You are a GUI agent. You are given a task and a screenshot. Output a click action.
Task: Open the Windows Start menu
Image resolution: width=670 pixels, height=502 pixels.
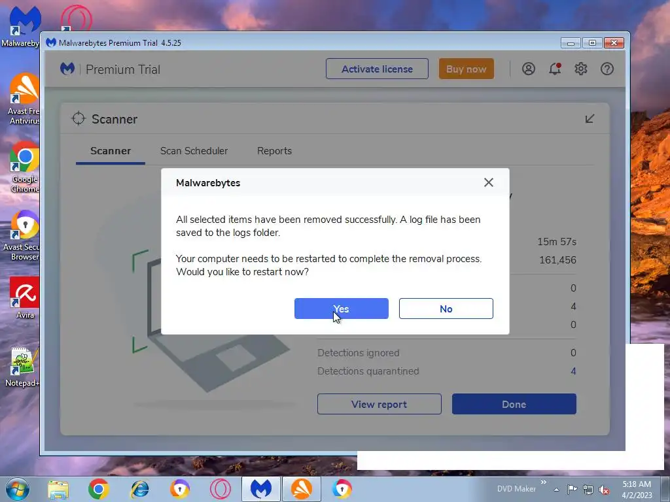(17, 489)
